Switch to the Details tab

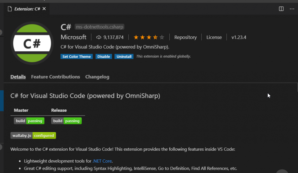18,77
